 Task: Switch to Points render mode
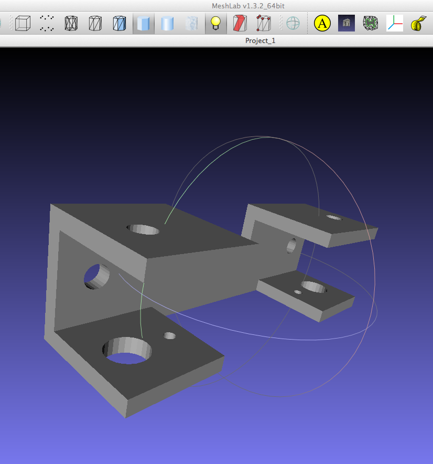[x=47, y=23]
